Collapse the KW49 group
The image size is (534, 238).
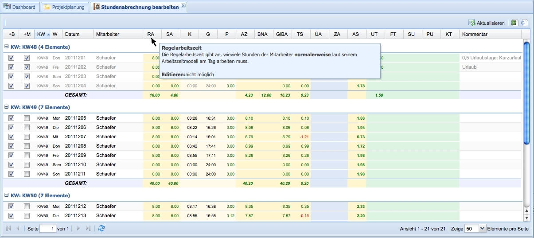pyautogui.click(x=7, y=107)
